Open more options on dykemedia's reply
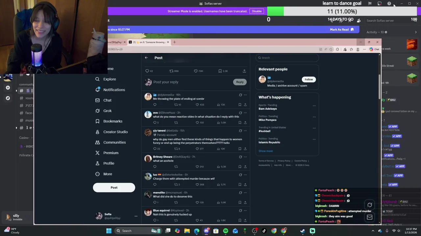 (x=245, y=95)
